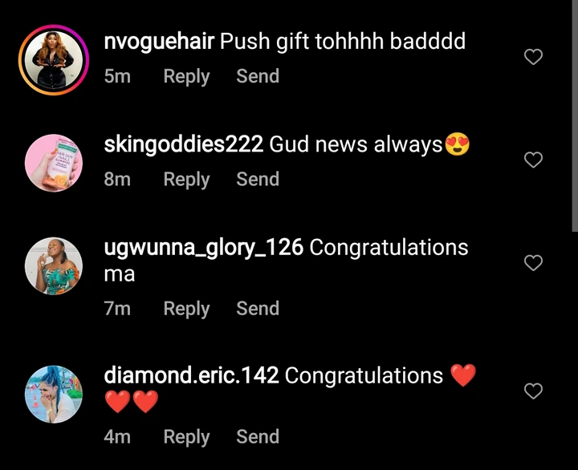Open nvoguehair's profile picture story
Screen dimensions: 578x470
(54, 60)
